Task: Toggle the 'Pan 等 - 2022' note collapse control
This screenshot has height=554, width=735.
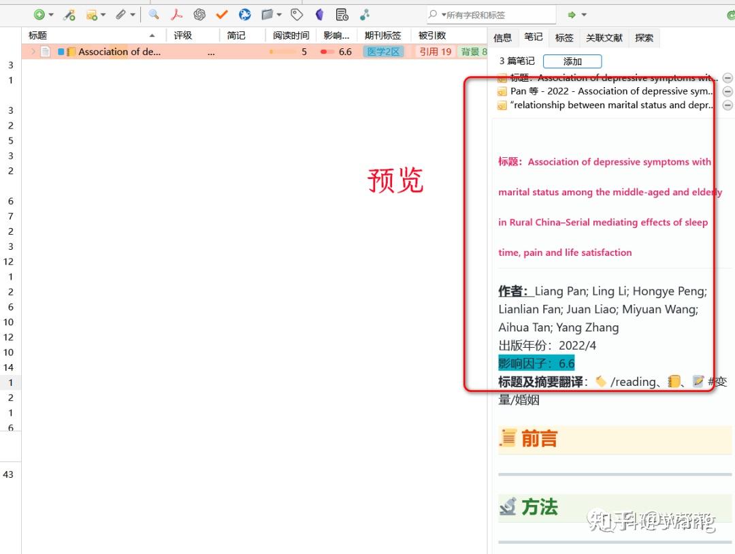Action: [x=727, y=91]
